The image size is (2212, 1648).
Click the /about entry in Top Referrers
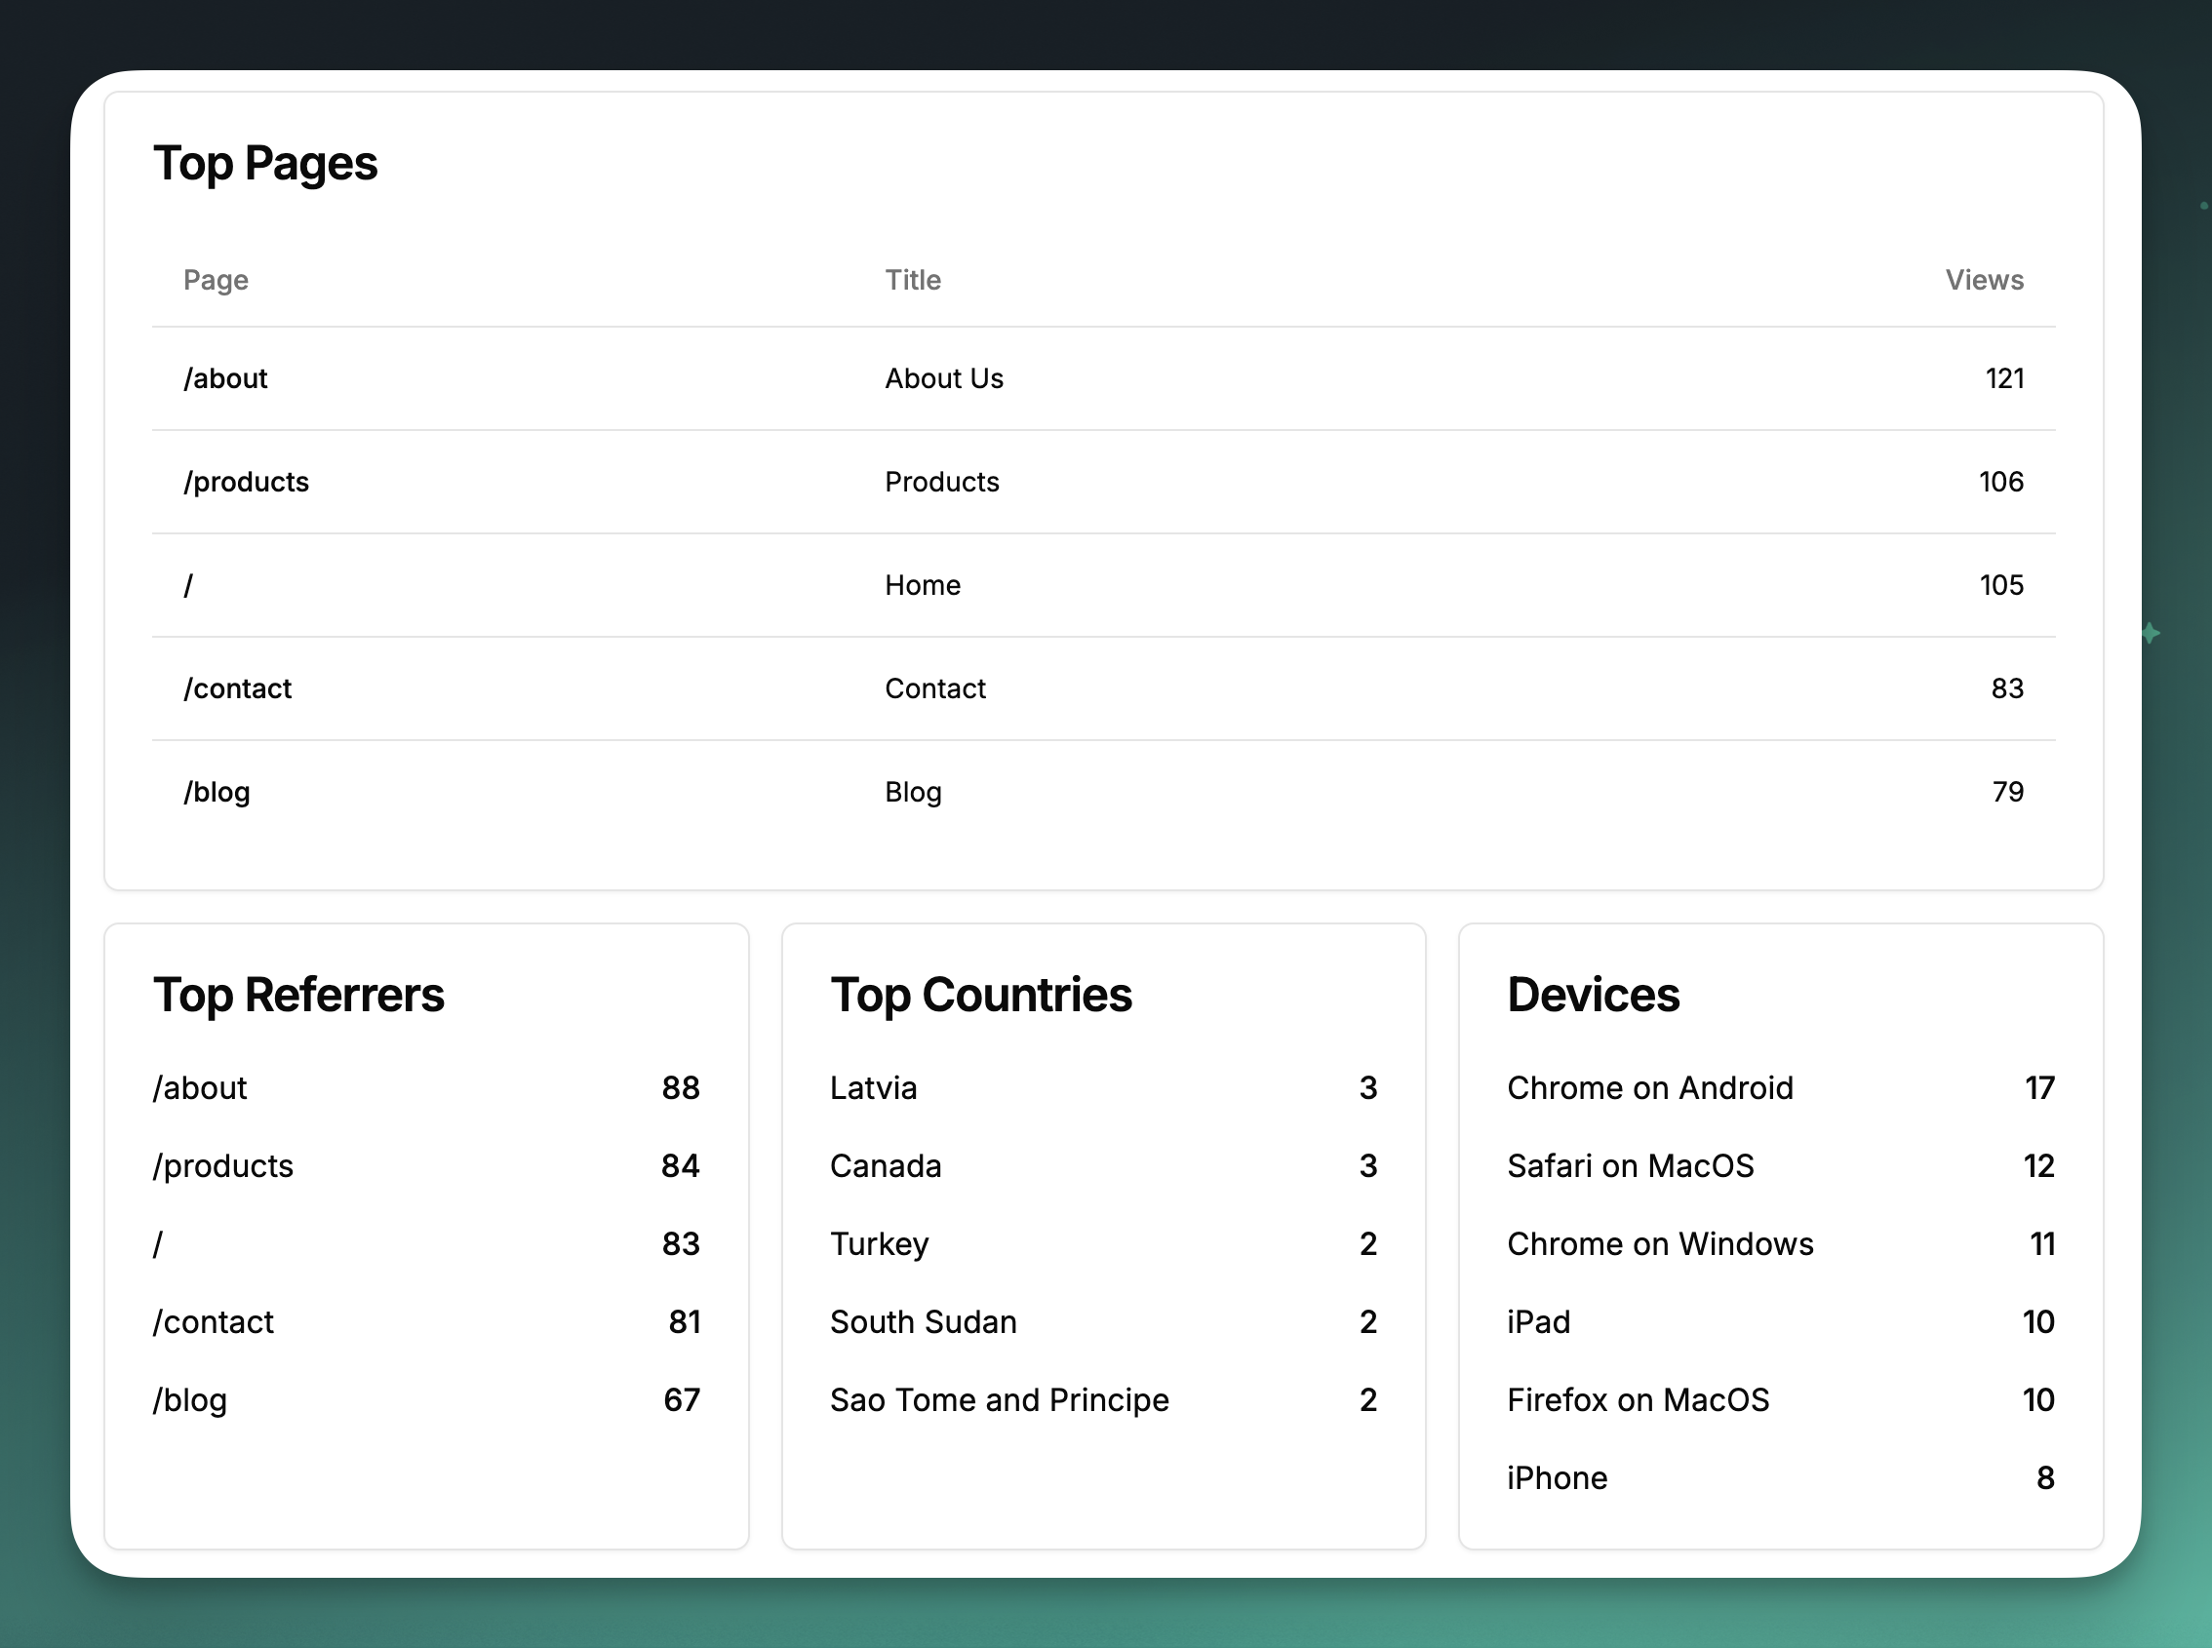(200, 1088)
